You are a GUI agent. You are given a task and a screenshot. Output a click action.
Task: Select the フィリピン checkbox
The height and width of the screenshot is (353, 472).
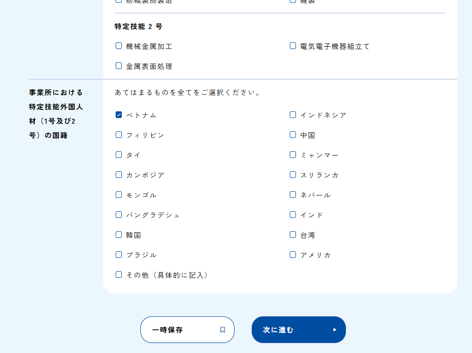pos(119,135)
